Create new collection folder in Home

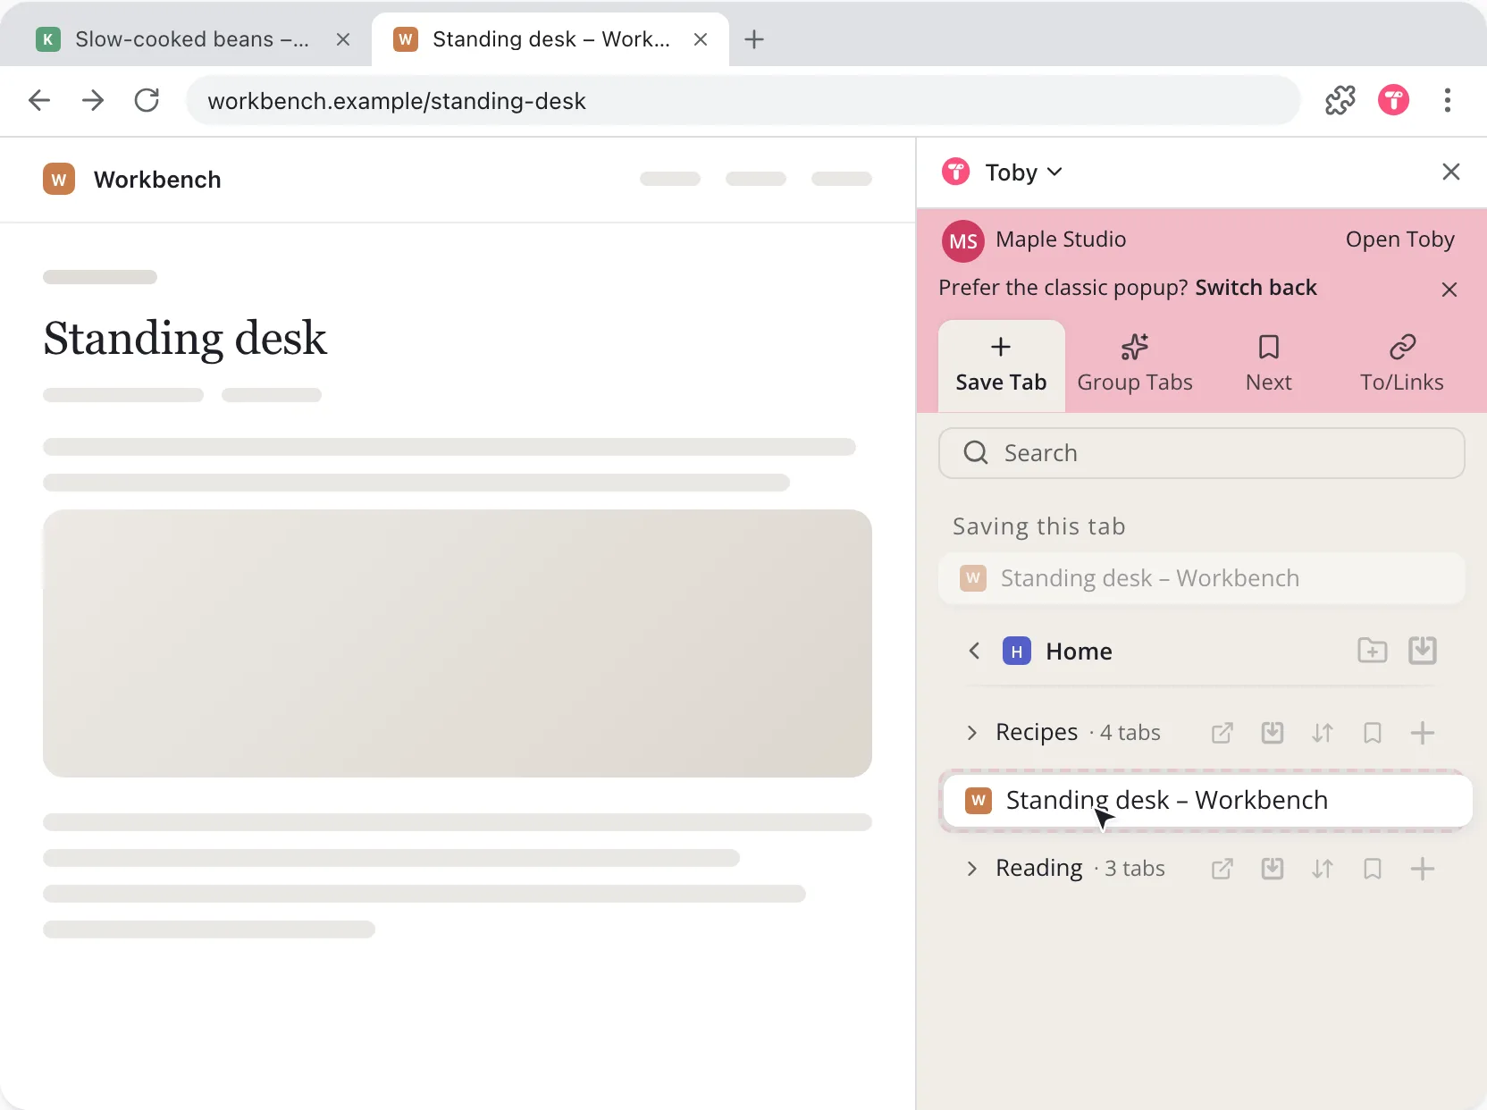pyautogui.click(x=1372, y=651)
